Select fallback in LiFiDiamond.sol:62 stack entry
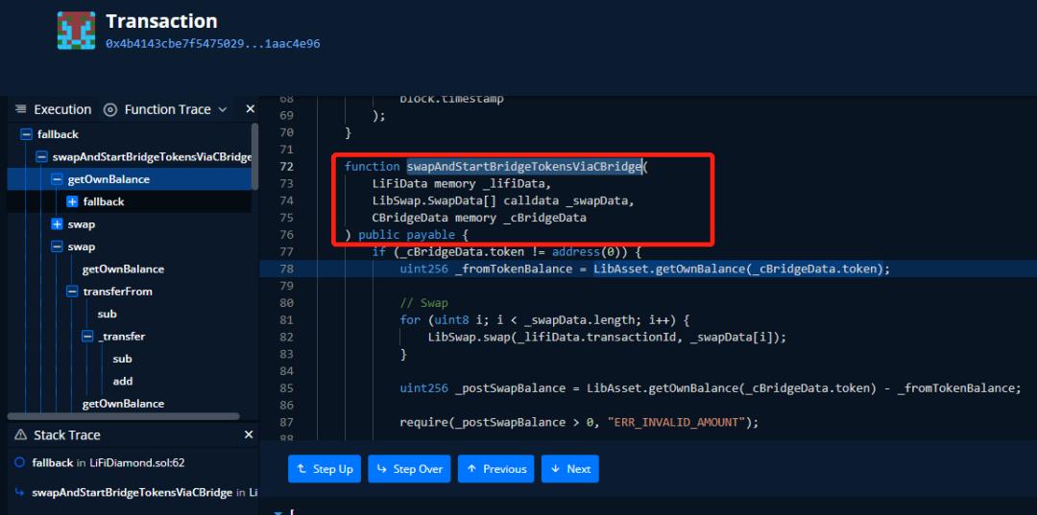This screenshot has height=515, width=1037. [x=109, y=463]
